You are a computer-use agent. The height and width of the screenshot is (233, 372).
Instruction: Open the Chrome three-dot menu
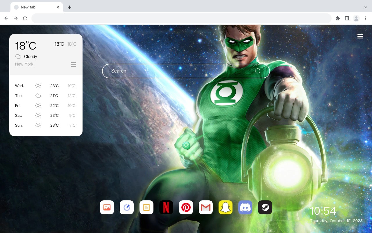(x=366, y=18)
